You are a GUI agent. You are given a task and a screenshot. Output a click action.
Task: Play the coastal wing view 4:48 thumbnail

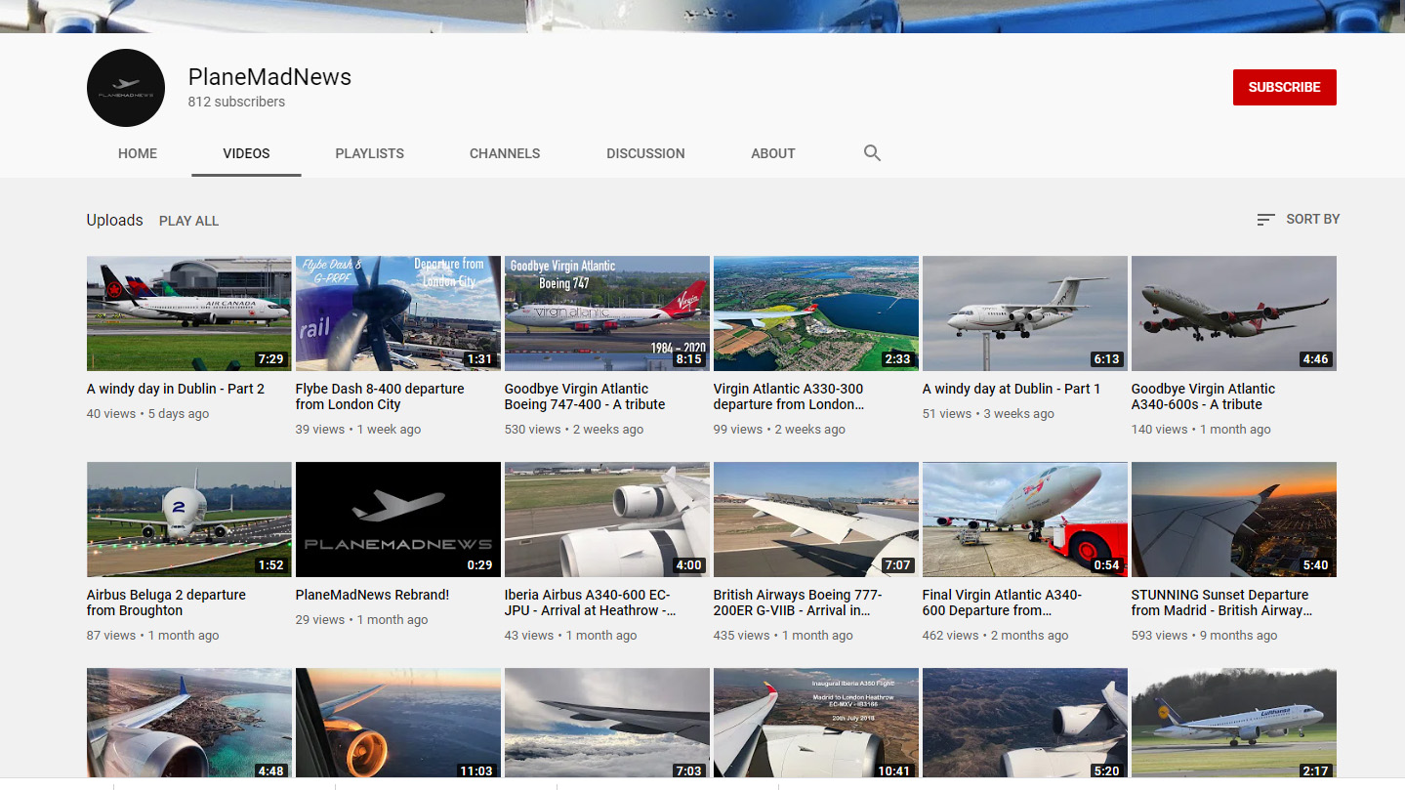pyautogui.click(x=189, y=724)
